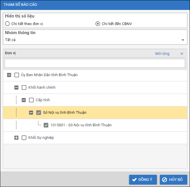
Task: Collapse the 'Cấp tỉnh' tree node
Action: [x=24, y=100]
